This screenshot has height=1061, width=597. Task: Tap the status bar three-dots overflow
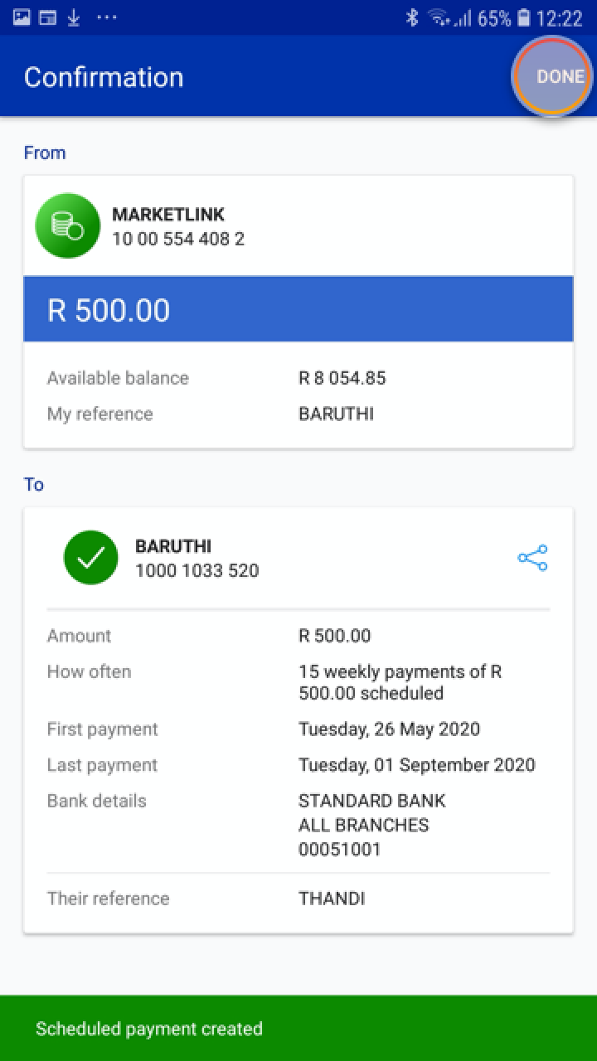click(107, 17)
